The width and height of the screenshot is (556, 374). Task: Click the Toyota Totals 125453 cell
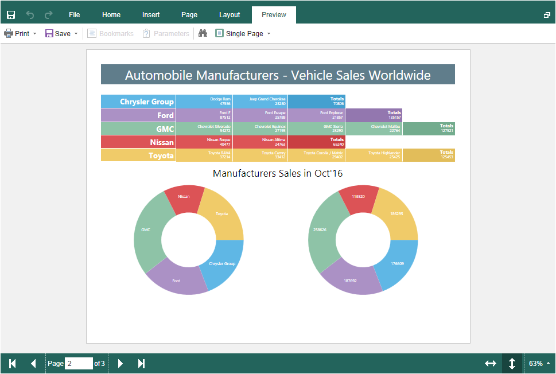click(x=429, y=155)
